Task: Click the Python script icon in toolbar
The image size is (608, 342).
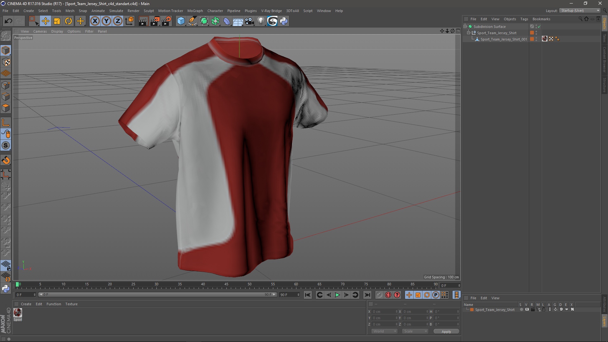Action: (x=284, y=21)
